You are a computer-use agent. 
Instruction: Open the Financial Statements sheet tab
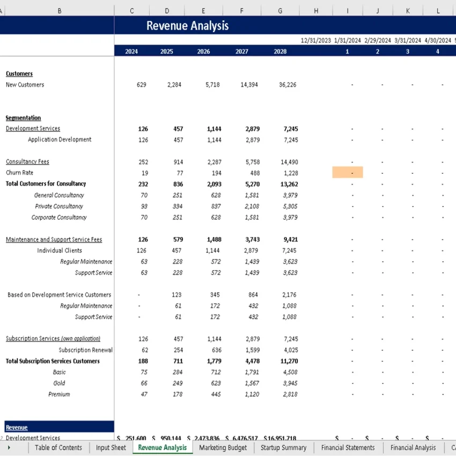coord(348,447)
